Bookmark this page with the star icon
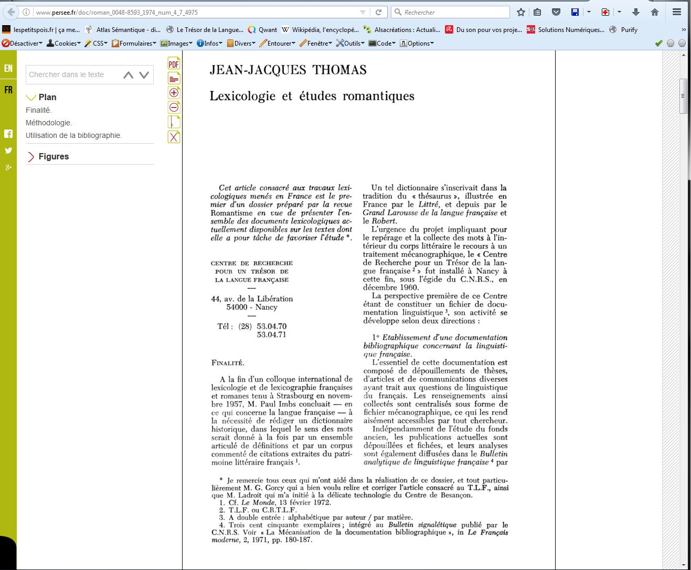691x570 pixels. (520, 12)
